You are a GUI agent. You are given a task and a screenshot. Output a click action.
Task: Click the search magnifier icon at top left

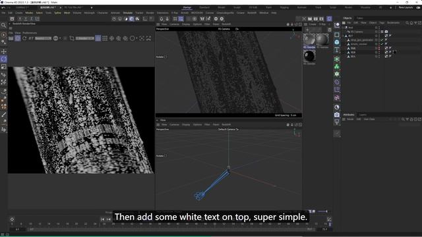pos(3,26)
